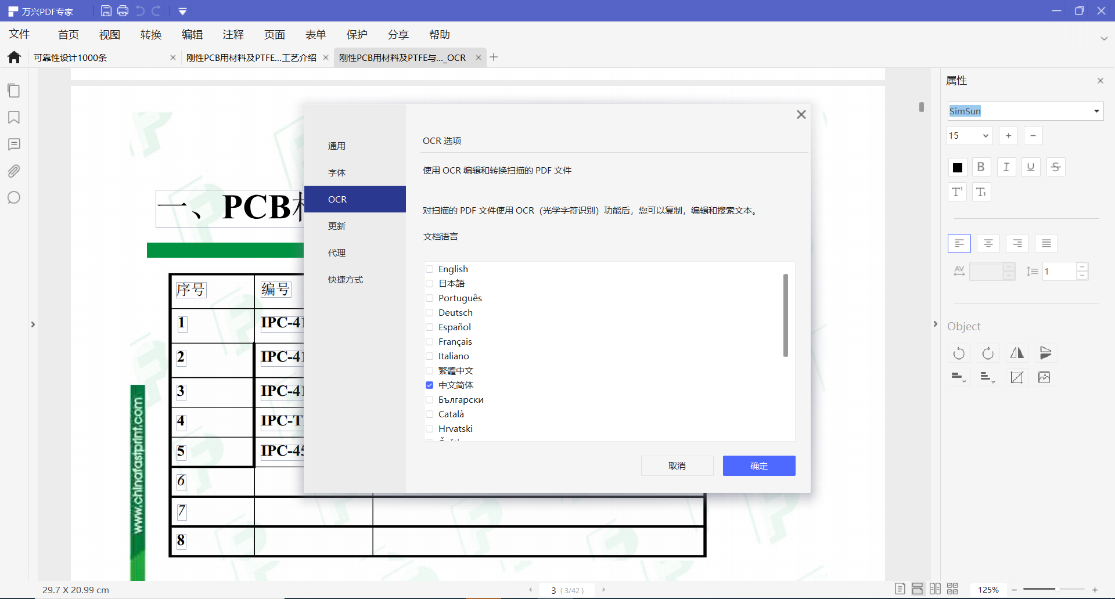This screenshot has height=599, width=1115.
Task: Uncheck the 中文简体 language checkbox
Action: pos(430,385)
